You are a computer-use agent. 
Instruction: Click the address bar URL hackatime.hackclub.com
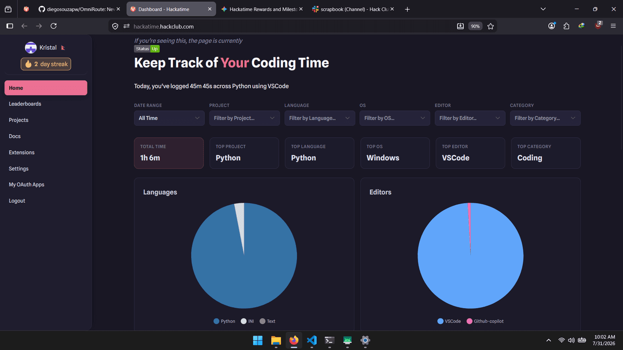tap(164, 26)
